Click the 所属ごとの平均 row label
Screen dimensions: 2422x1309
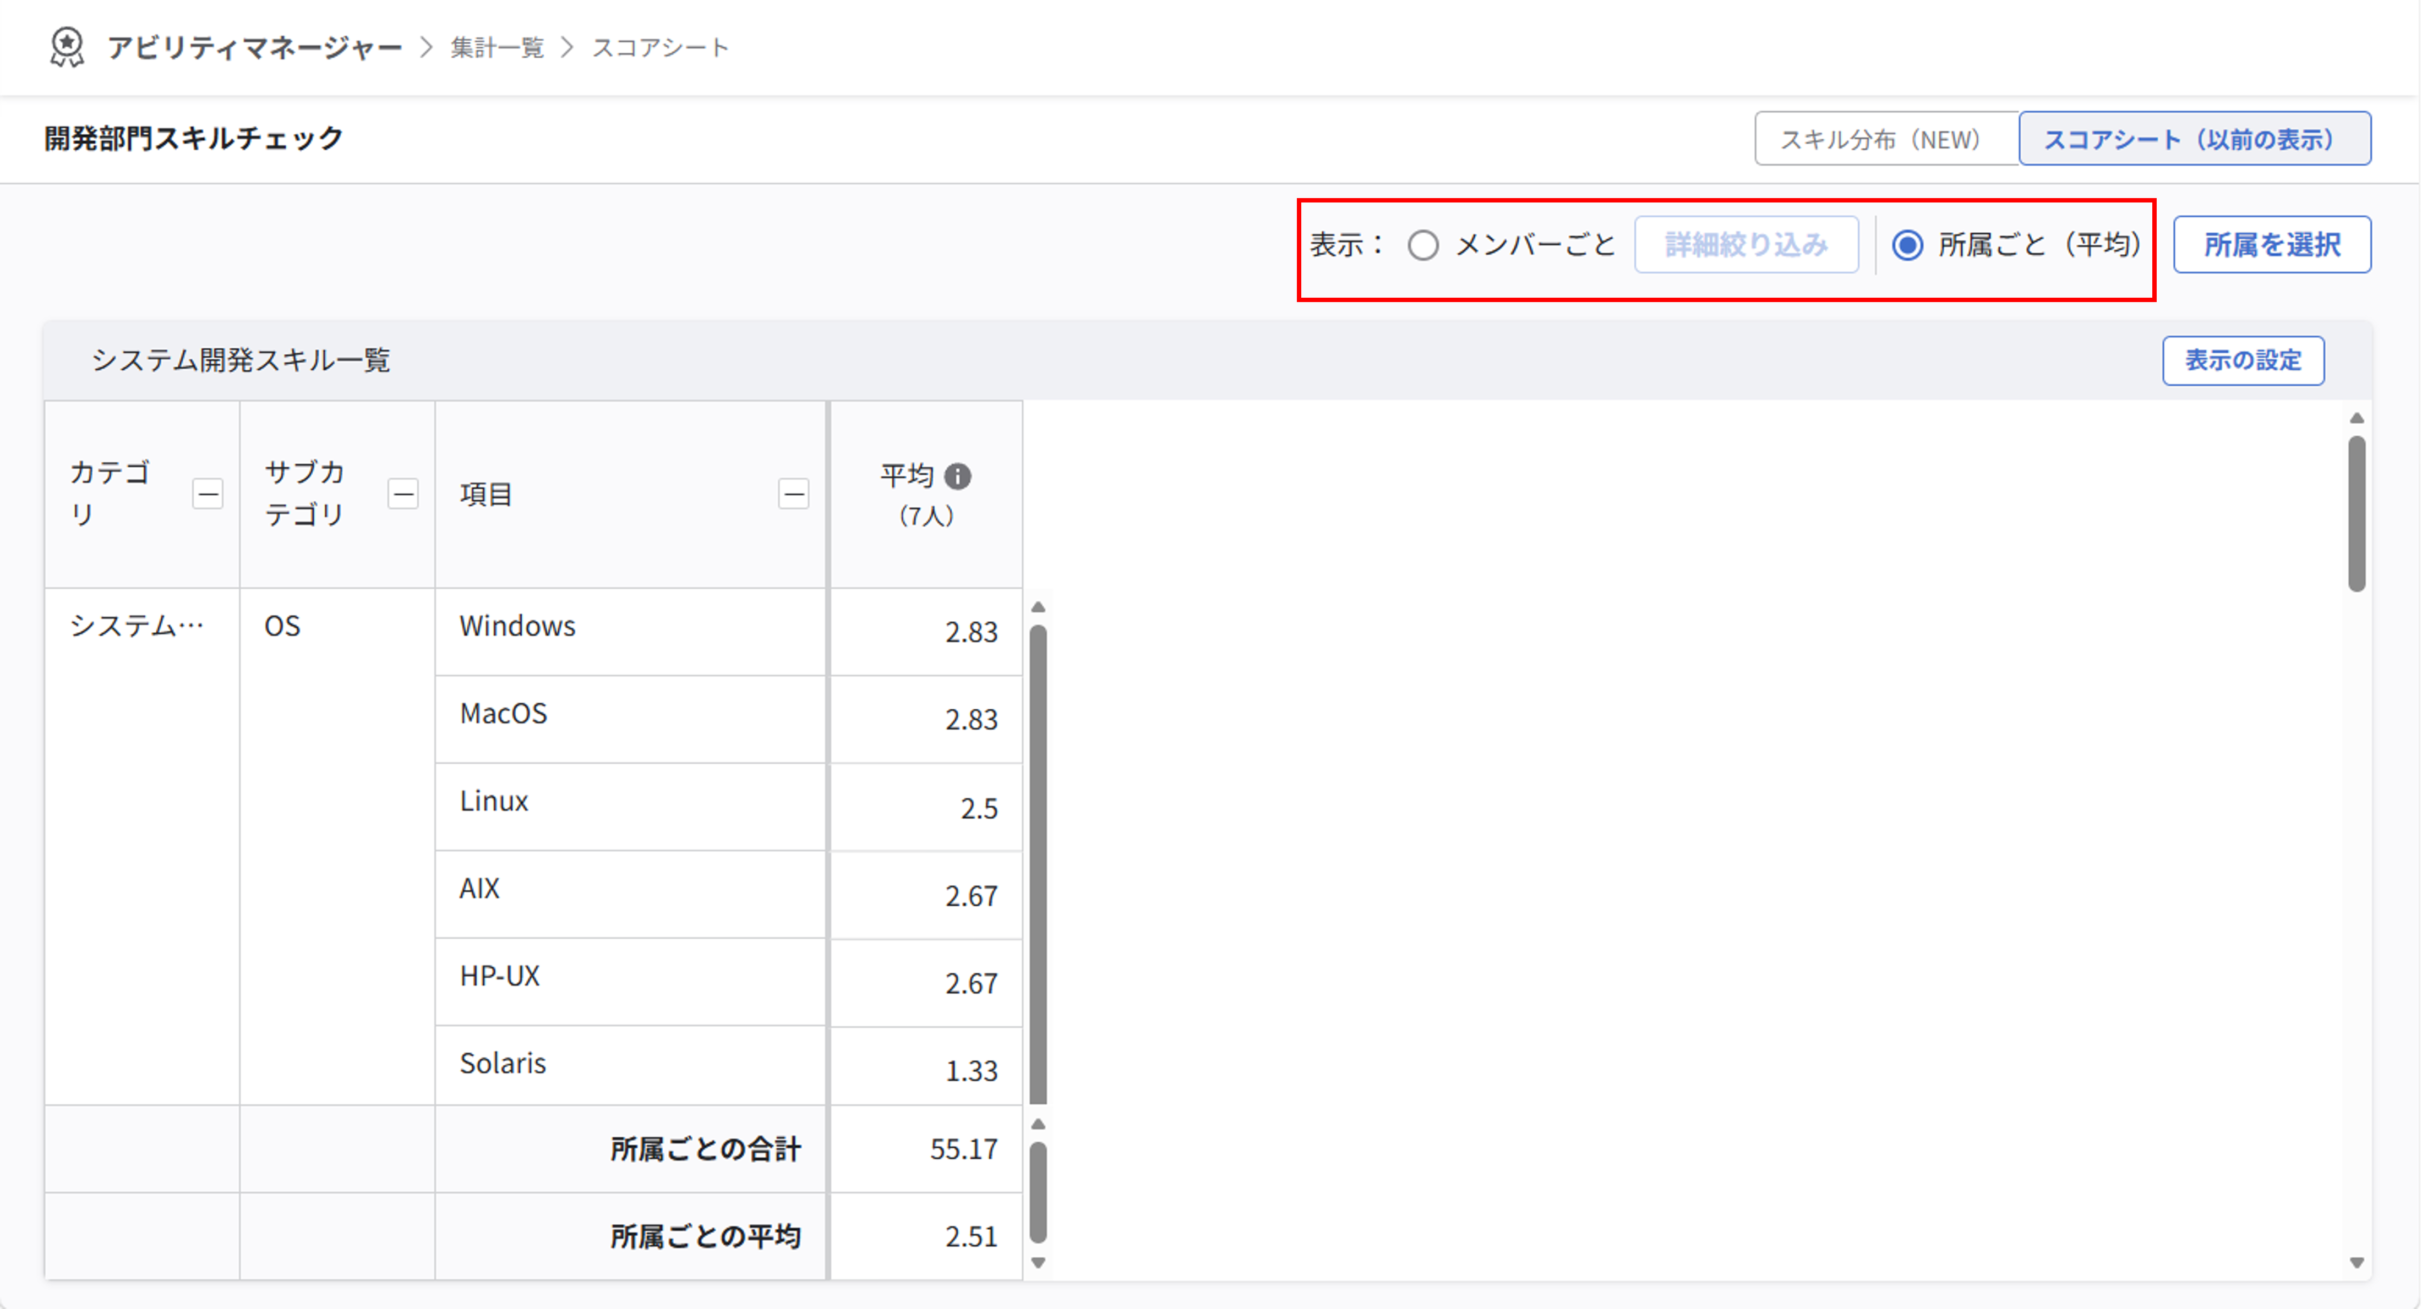705,1236
